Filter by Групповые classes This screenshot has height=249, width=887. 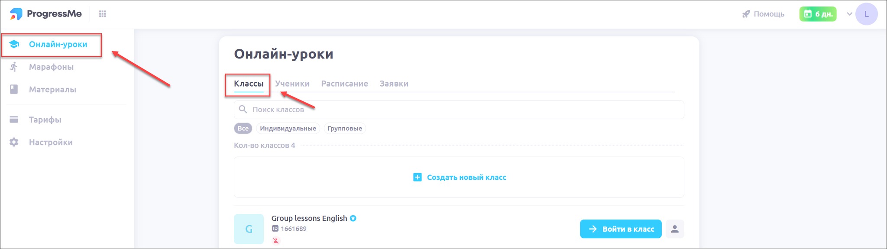(345, 128)
